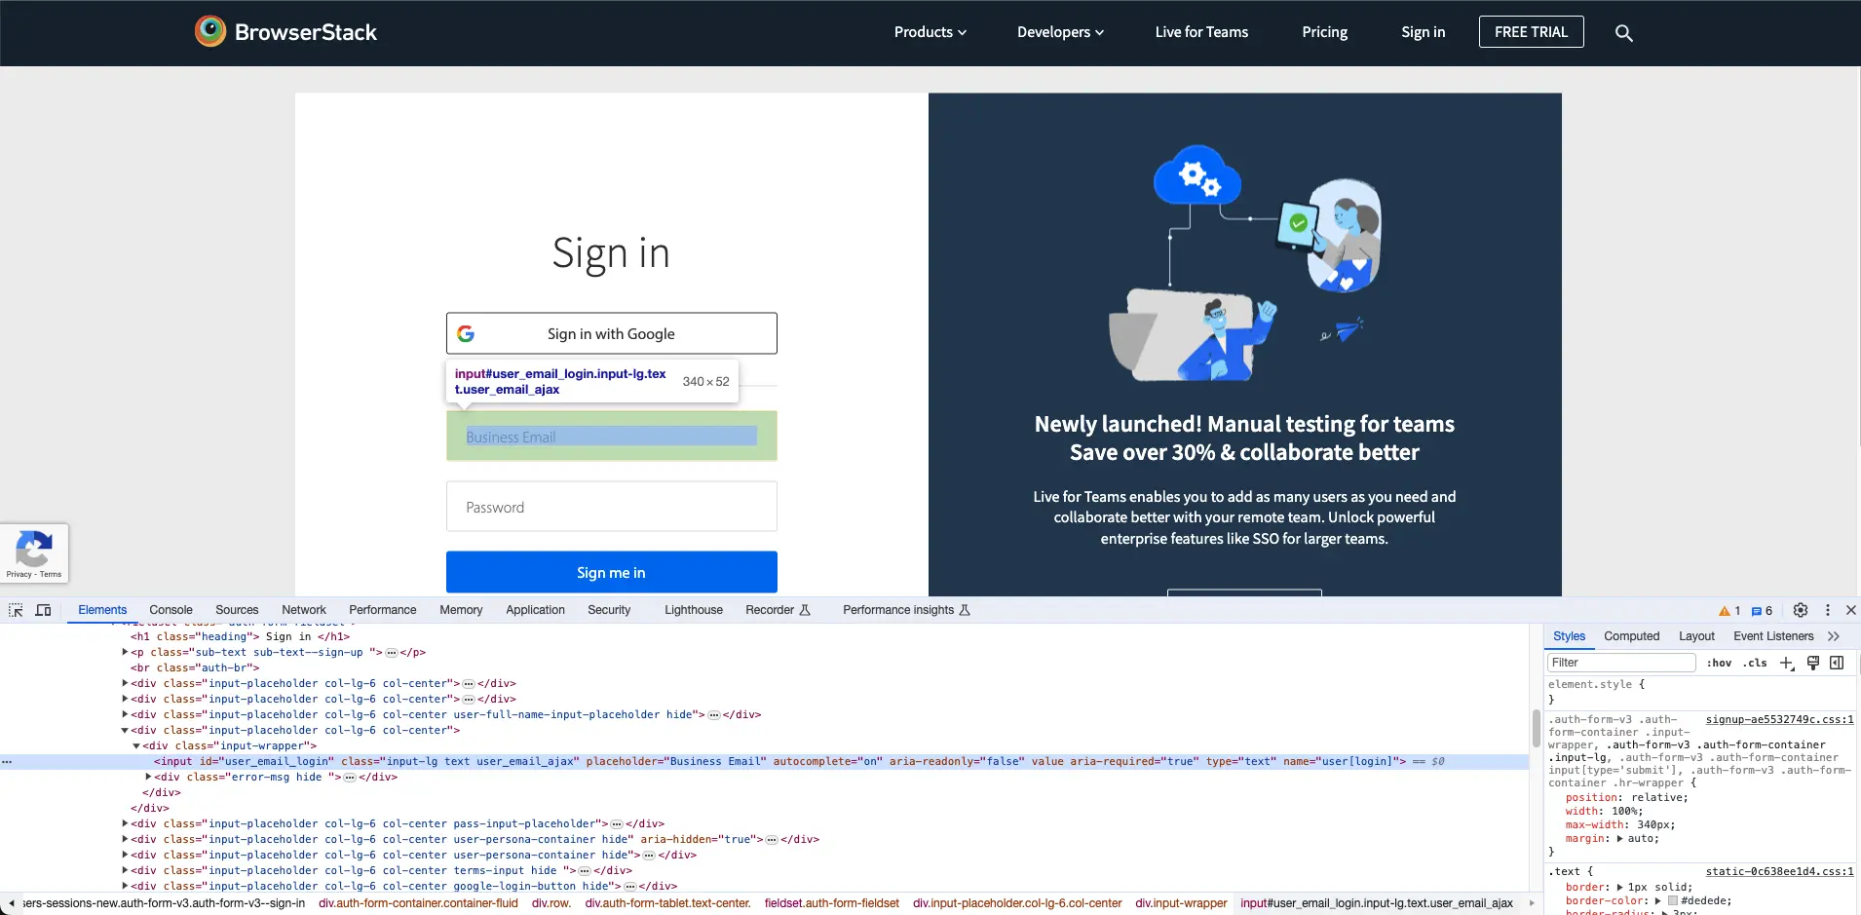Click the warning triangle issues counter
The height and width of the screenshot is (915, 1861).
[1729, 611]
